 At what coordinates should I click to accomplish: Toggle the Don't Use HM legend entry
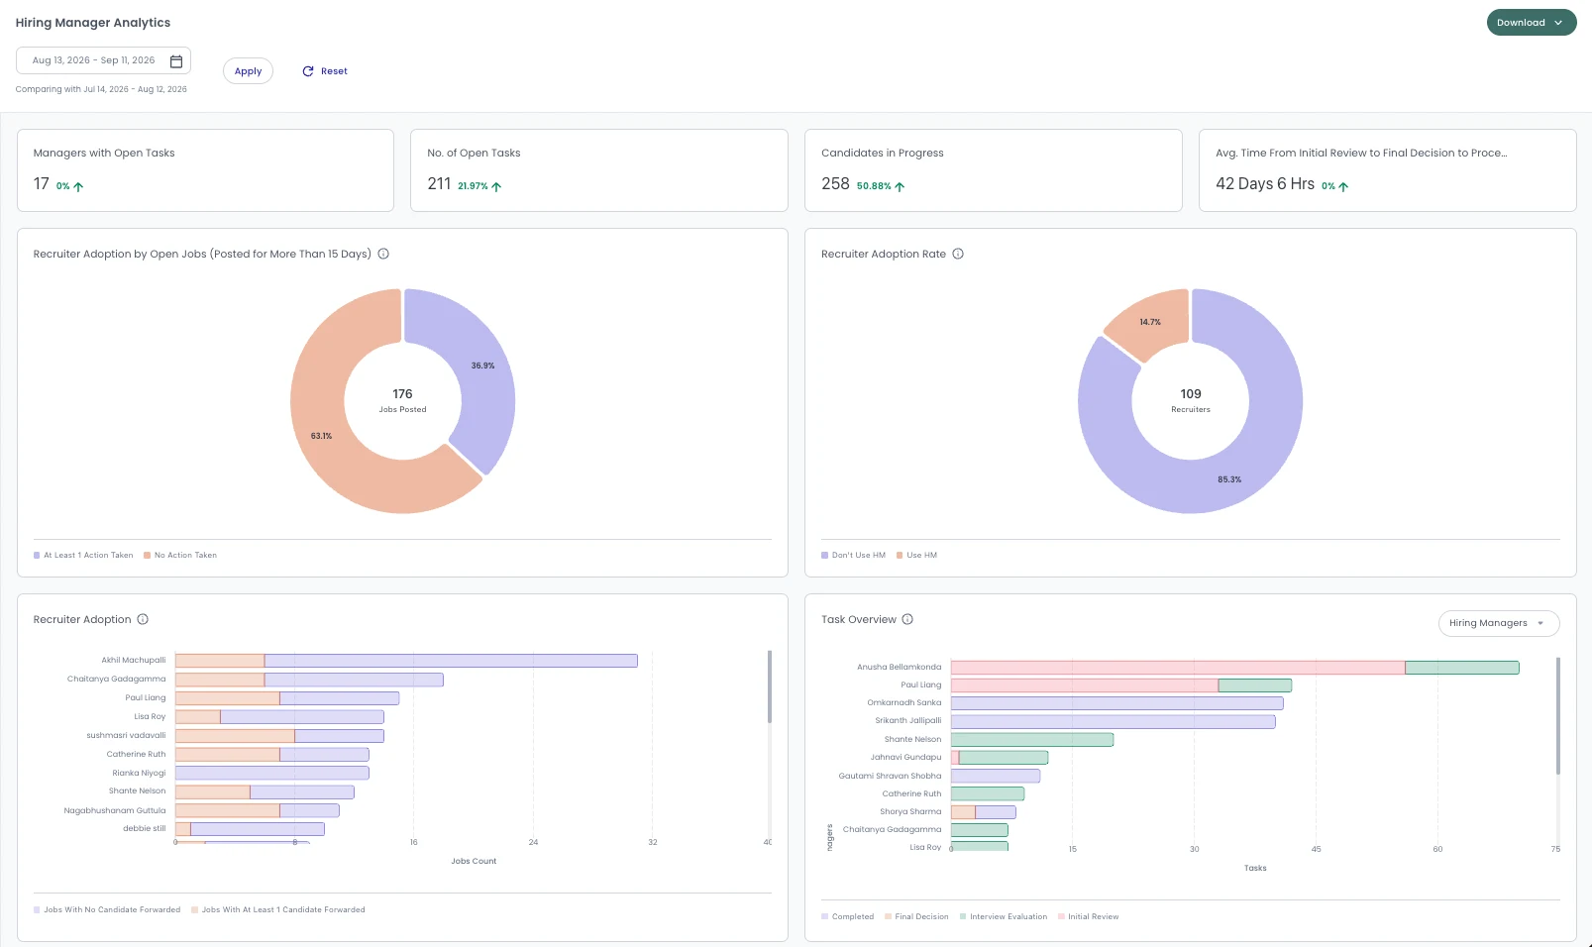click(x=854, y=556)
